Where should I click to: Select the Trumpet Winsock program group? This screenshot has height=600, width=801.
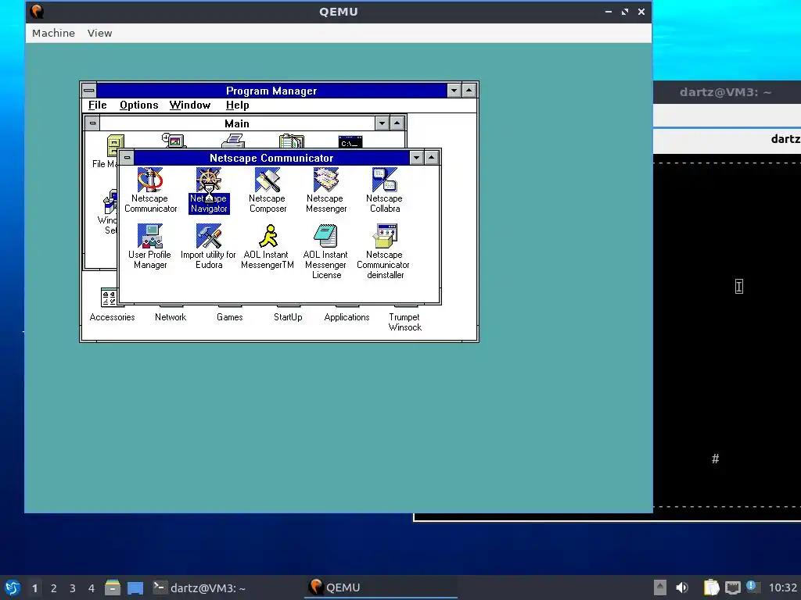pyautogui.click(x=405, y=322)
